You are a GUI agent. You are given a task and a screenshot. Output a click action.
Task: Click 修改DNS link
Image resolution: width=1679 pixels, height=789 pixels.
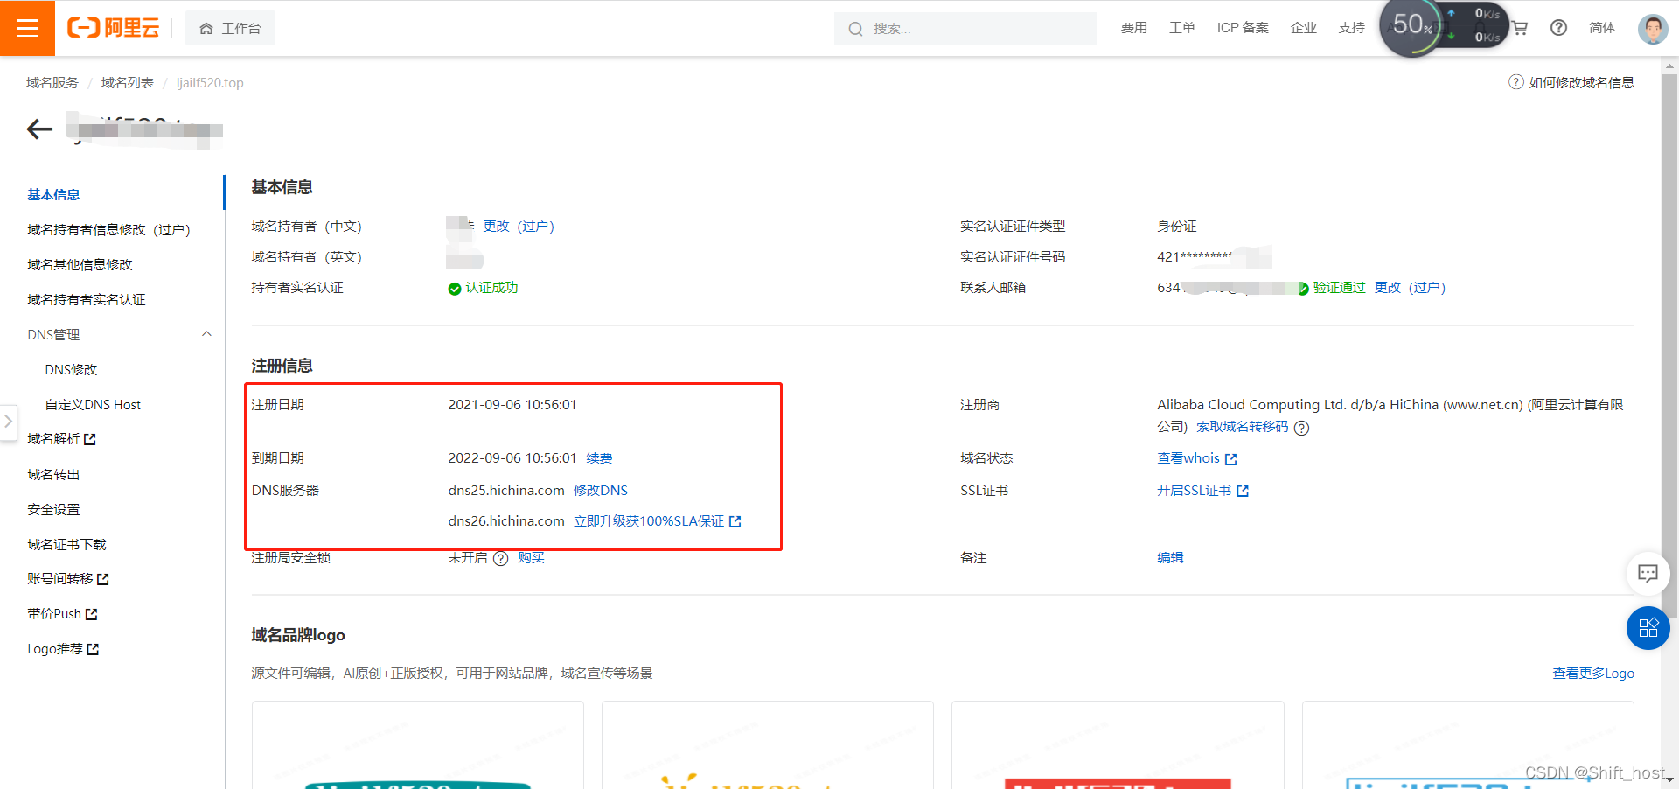pos(601,490)
